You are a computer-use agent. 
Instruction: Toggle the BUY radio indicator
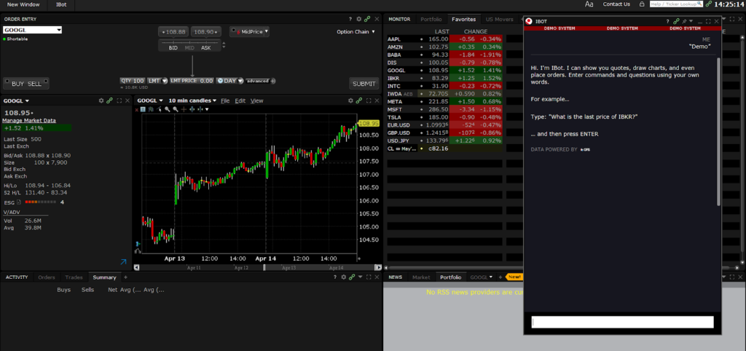click(7, 82)
